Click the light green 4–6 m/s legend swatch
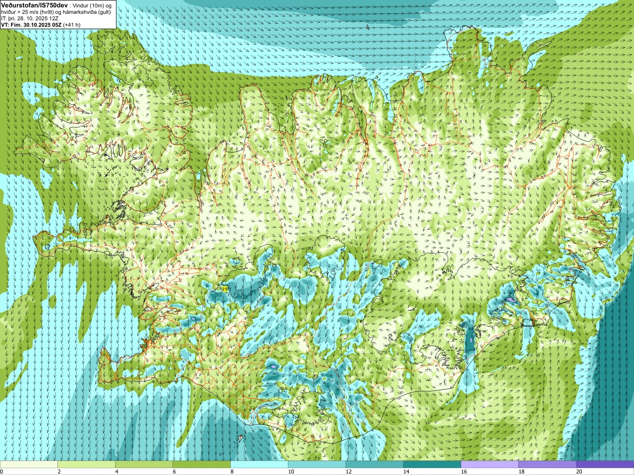 click(x=144, y=465)
